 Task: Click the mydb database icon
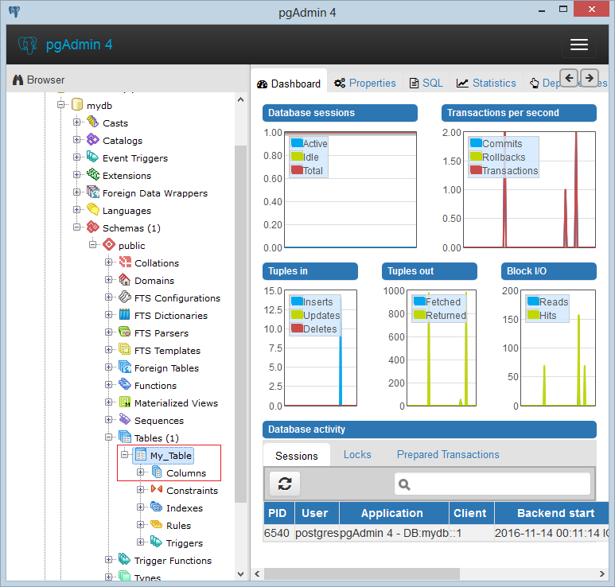[77, 105]
